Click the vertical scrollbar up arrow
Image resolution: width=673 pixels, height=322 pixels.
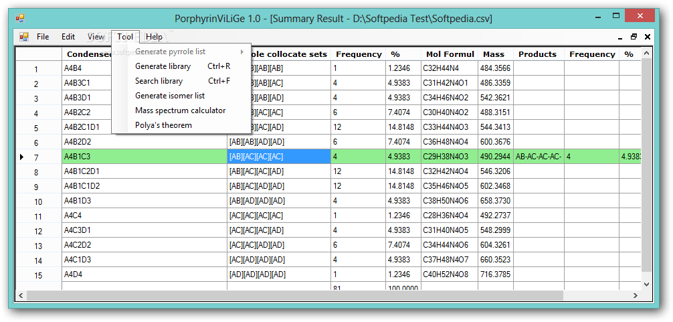647,52
